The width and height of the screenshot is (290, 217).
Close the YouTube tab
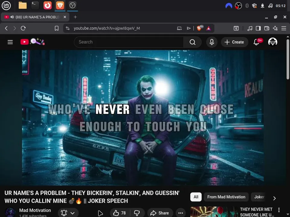point(65,17)
